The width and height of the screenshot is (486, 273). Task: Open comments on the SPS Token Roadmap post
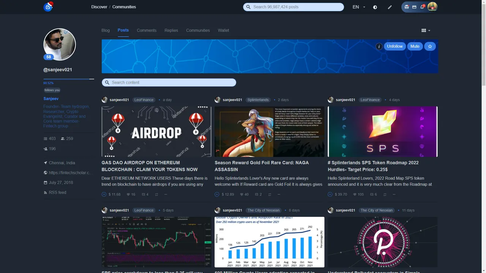373,194
